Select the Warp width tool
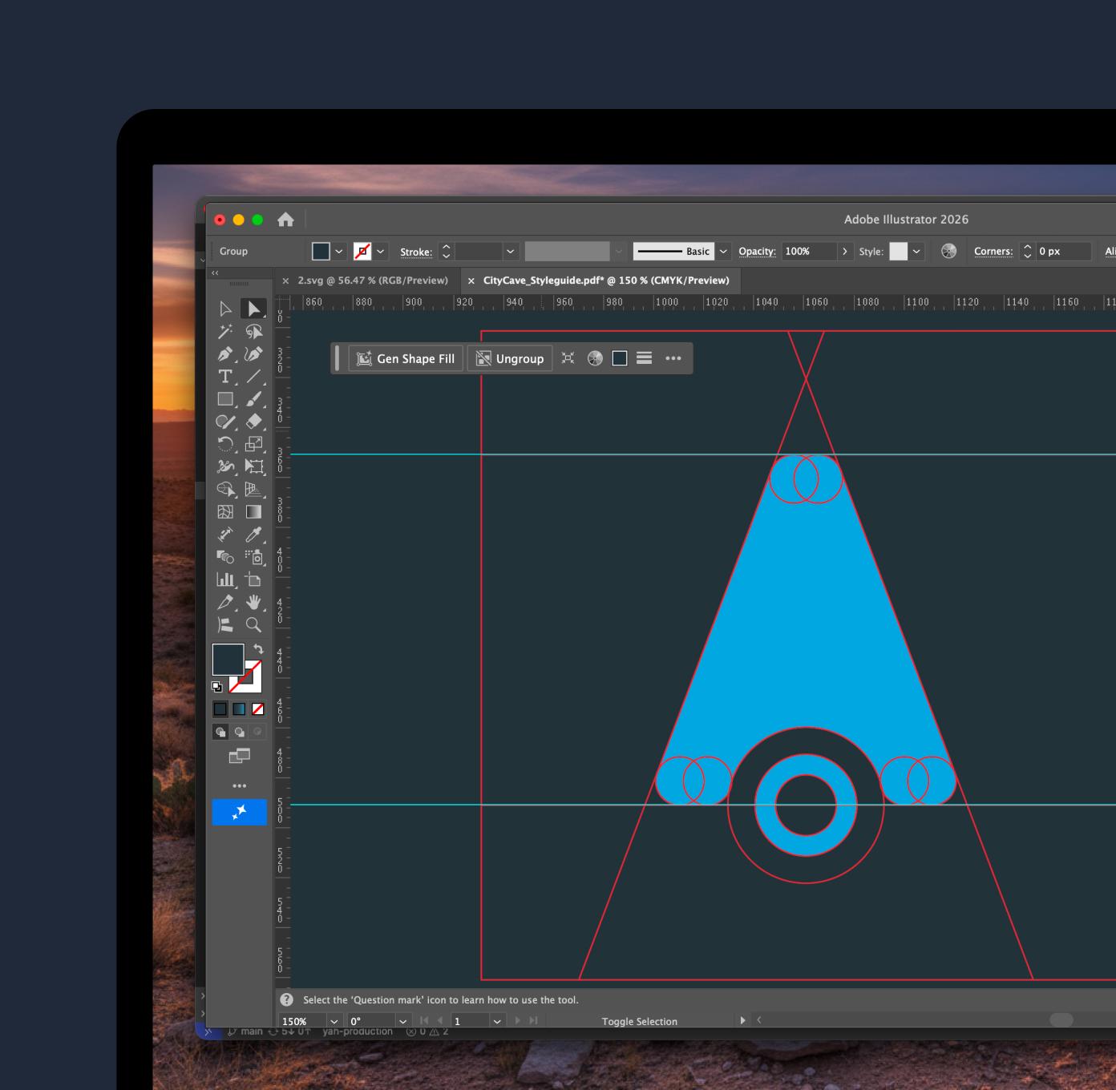Image resolution: width=1116 pixels, height=1090 pixels. [x=225, y=466]
